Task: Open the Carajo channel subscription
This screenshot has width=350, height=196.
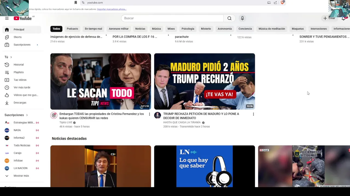Action: pos(22,153)
